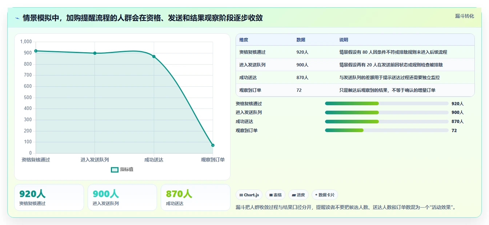Open the 900人 进入发送队列 card
Screen dimensions: 489x225
[122, 197]
